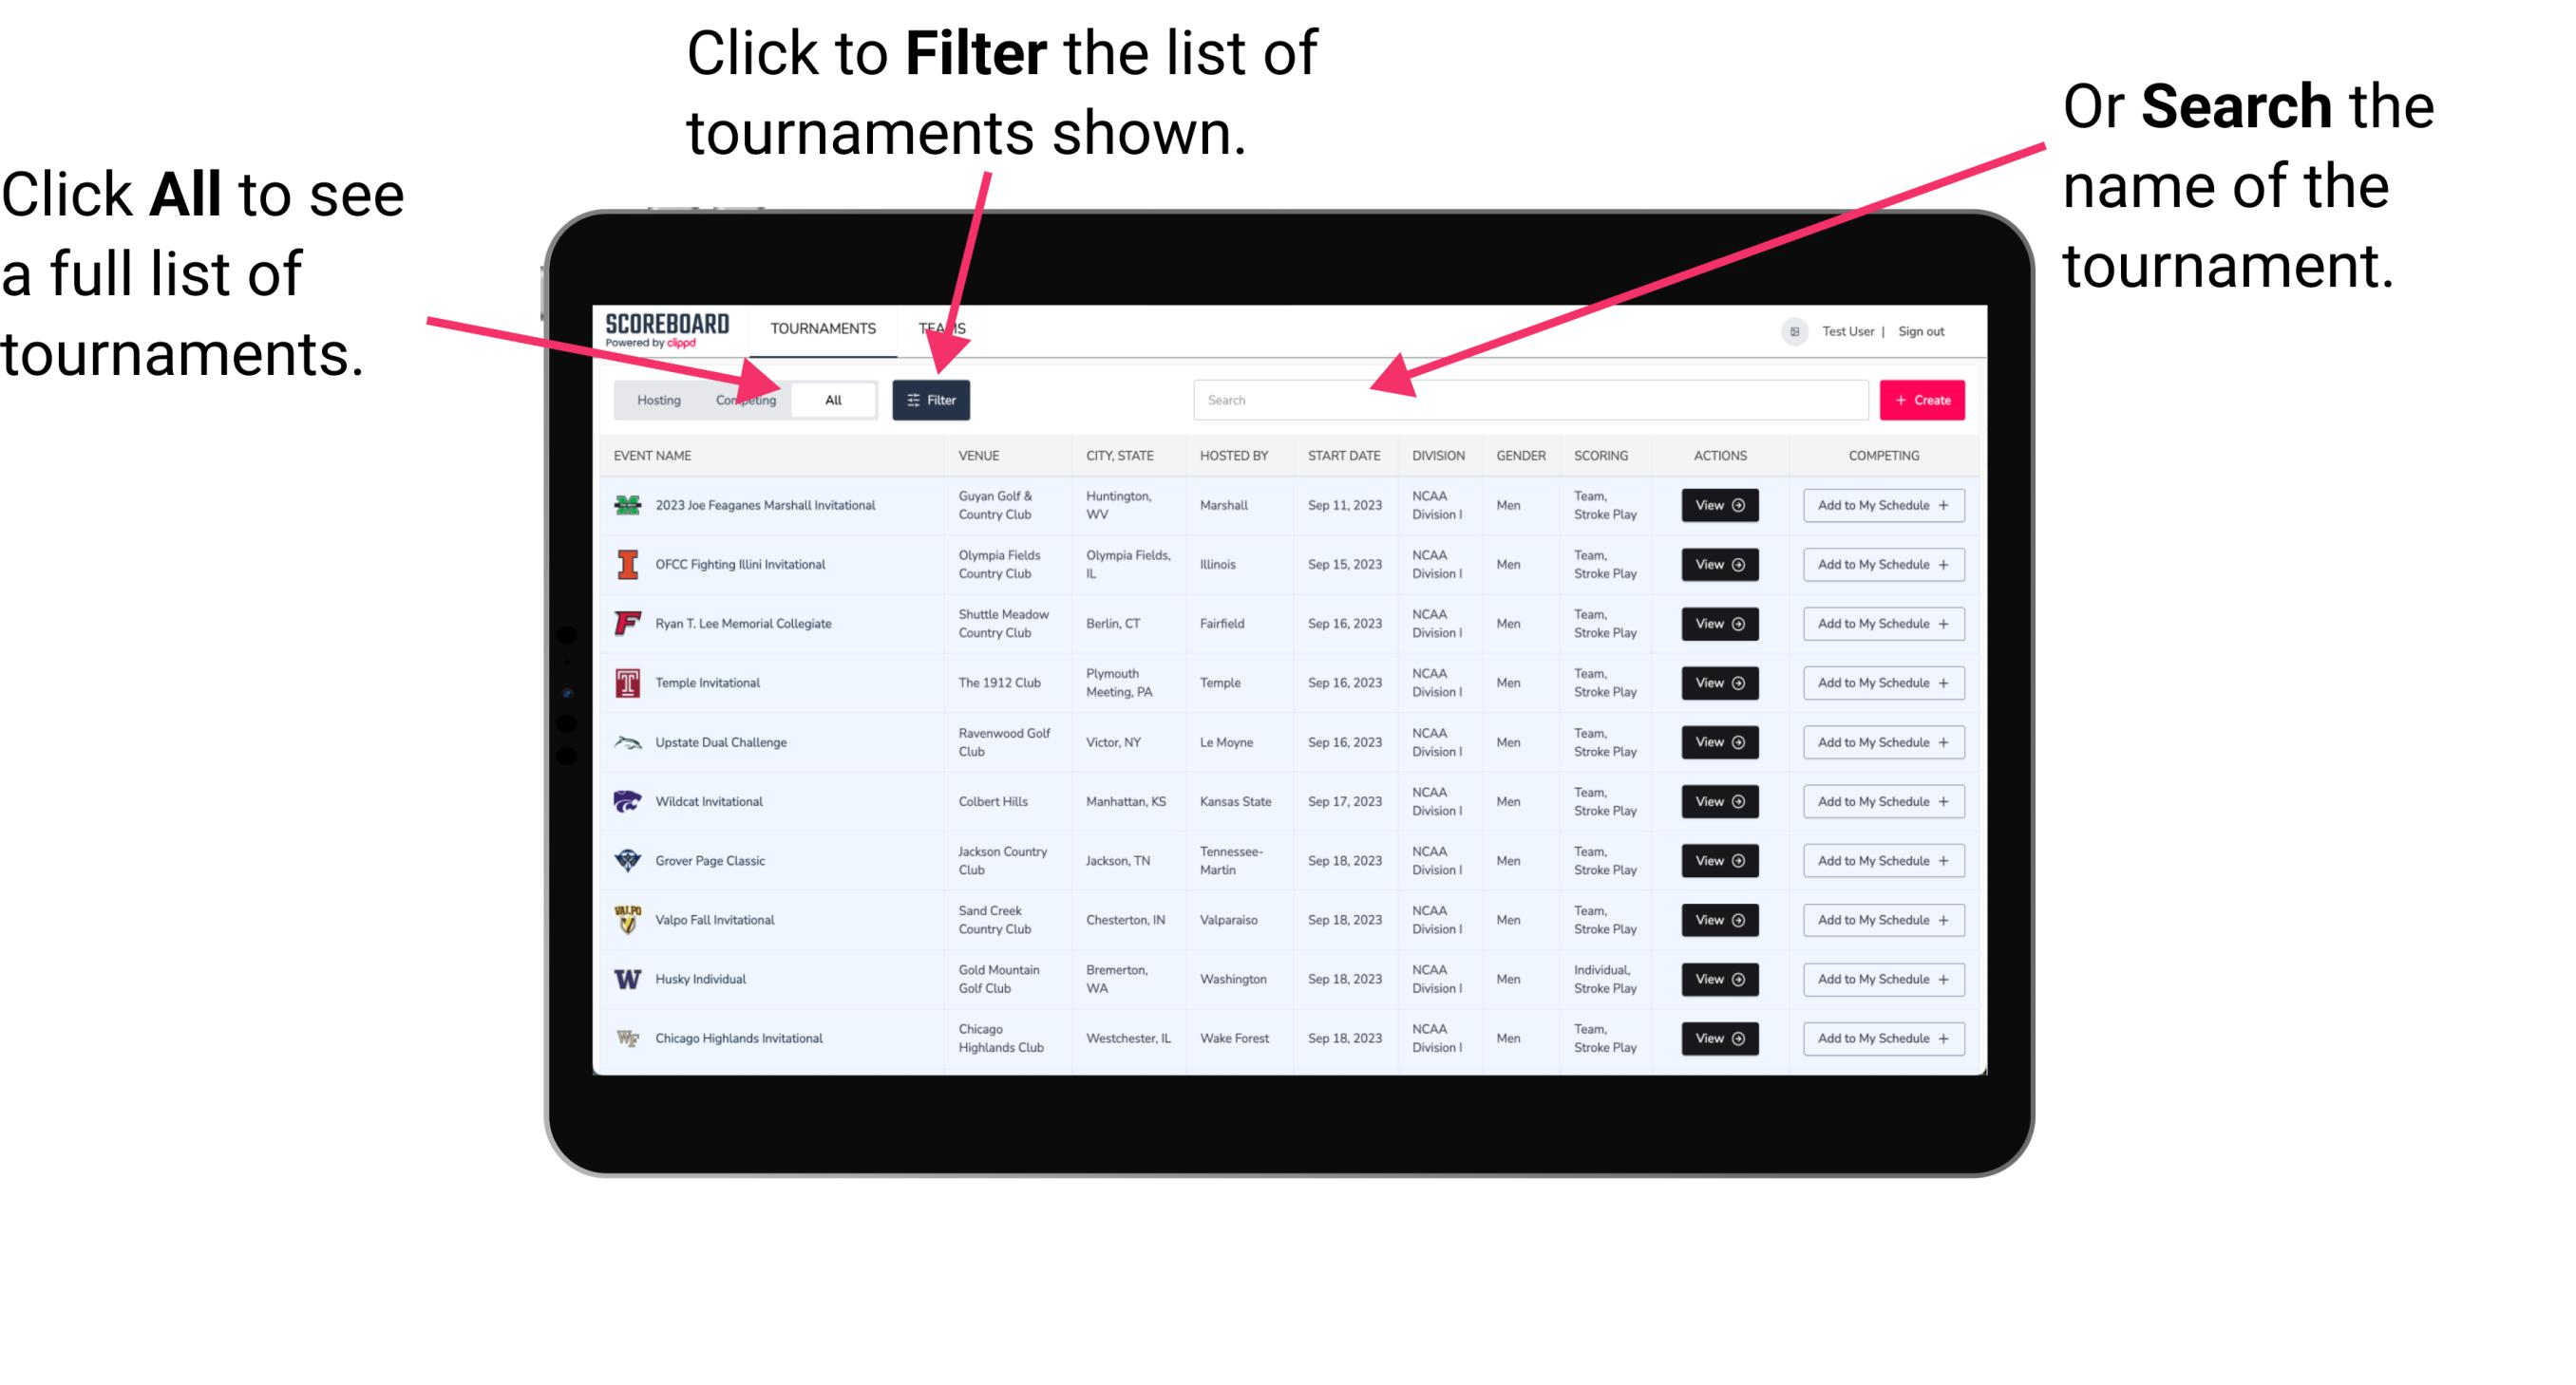This screenshot has width=2576, height=1385.
Task: View the Husky Individual tournament details
Action: tap(1718, 979)
